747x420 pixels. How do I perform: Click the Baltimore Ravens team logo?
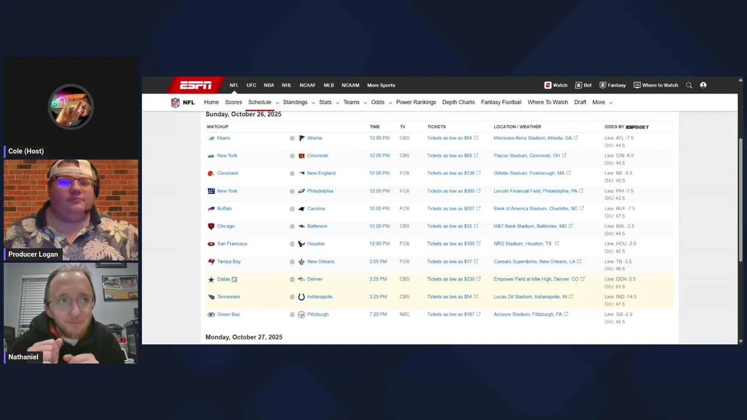pyautogui.click(x=302, y=226)
